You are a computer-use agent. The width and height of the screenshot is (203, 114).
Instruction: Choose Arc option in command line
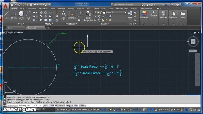46,105
